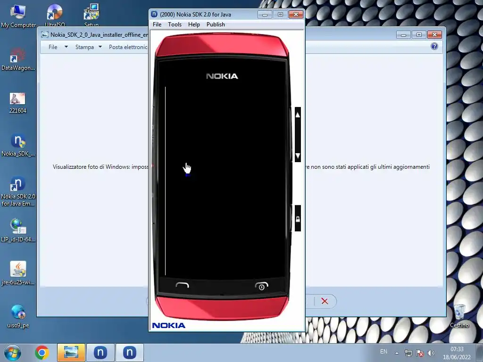Image resolution: width=483 pixels, height=362 pixels.
Task: Click the help icon in Photo Viewer
Action: [x=434, y=46]
